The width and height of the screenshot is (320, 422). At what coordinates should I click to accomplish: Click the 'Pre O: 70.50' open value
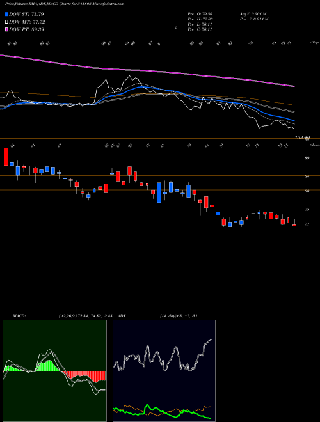click(x=200, y=14)
